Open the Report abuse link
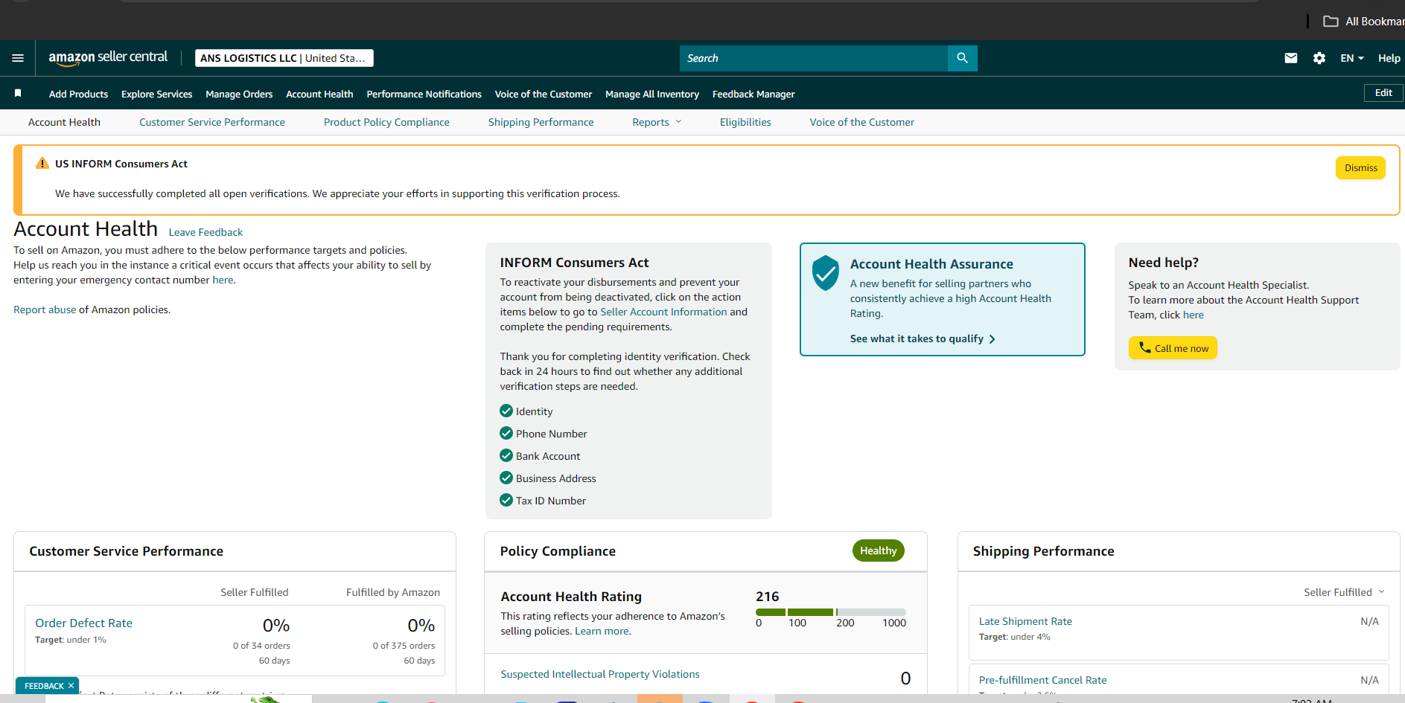The image size is (1405, 703). click(45, 309)
